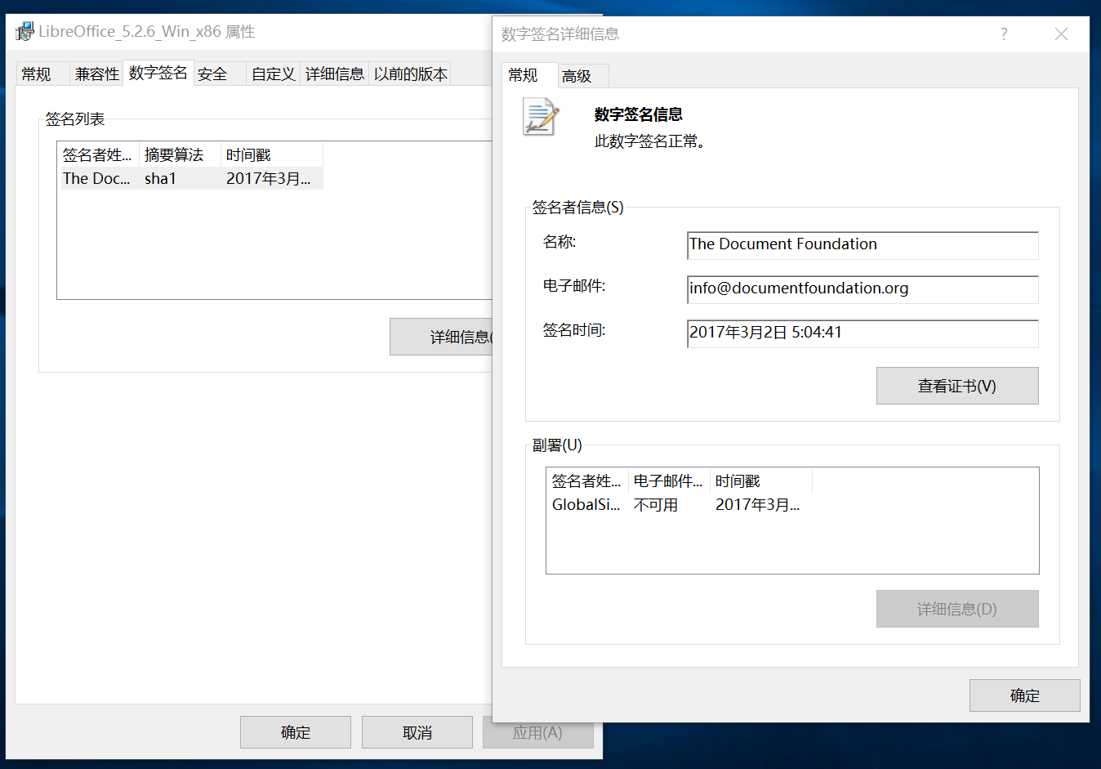The width and height of the screenshot is (1101, 769).
Task: Click 时间戳 column header in signature list
Action: (x=272, y=154)
